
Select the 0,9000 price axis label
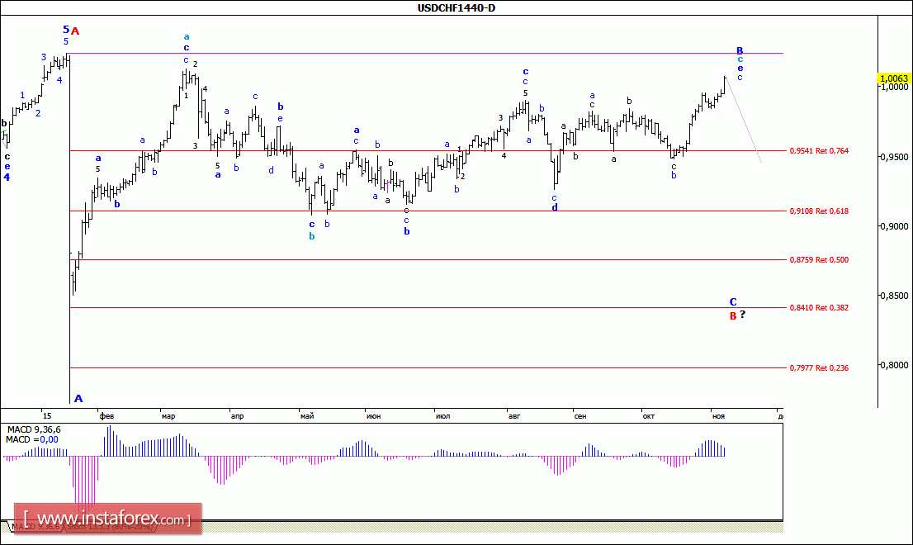[894, 226]
